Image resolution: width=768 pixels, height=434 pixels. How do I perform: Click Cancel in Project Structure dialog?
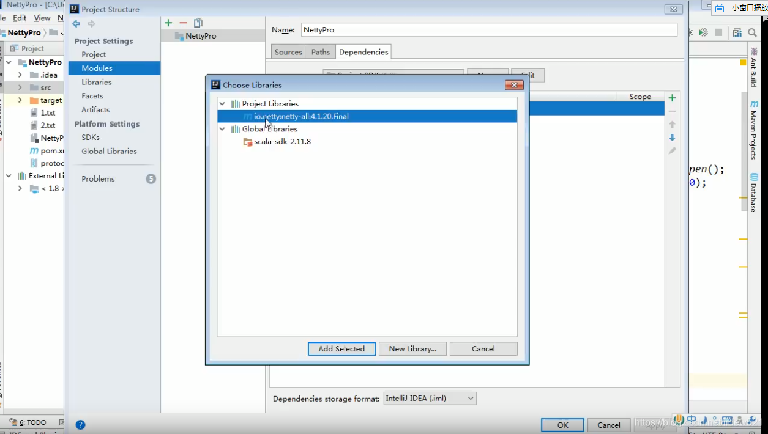point(609,425)
